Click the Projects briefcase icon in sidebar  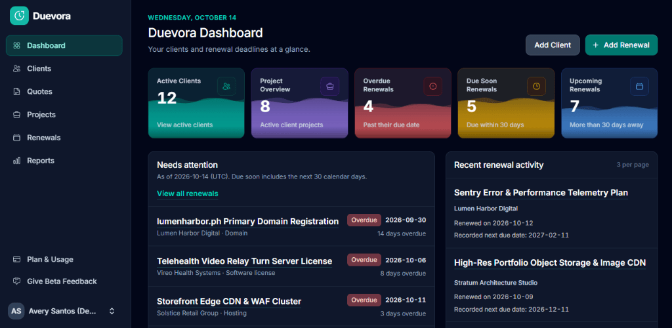click(x=16, y=115)
